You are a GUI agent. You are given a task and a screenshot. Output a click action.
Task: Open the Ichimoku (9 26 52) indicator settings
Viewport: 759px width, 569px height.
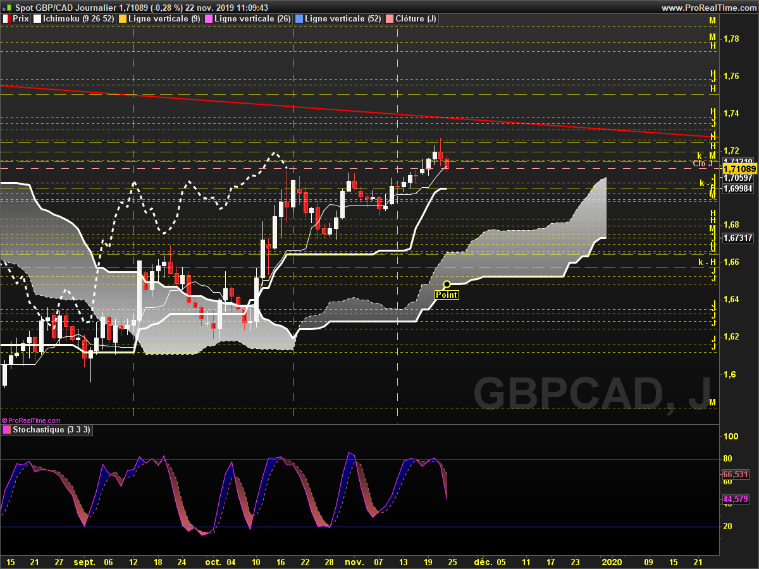coord(79,19)
